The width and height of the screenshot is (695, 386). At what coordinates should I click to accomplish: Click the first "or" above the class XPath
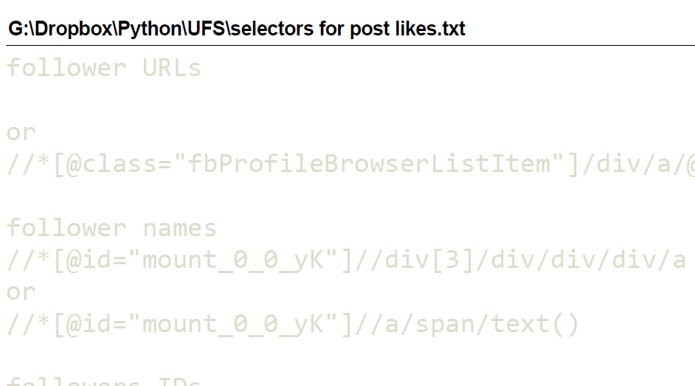(x=21, y=133)
